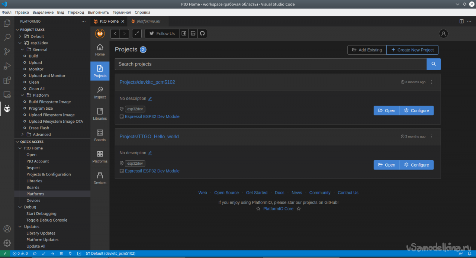
Task: Open Devices in the PIO Home sidebar
Action: pyautogui.click(x=100, y=178)
